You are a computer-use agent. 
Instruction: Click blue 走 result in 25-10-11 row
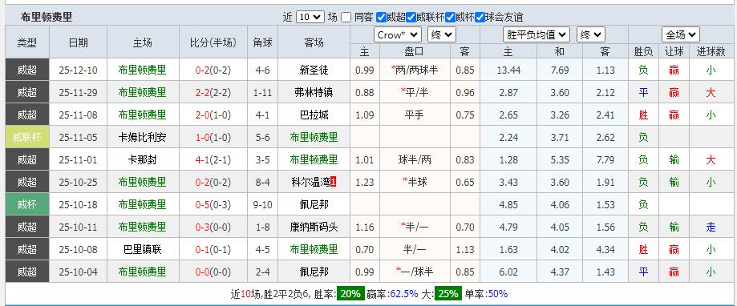click(x=711, y=227)
